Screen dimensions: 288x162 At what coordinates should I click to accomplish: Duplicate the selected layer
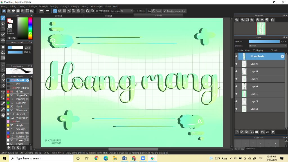coord(262,132)
